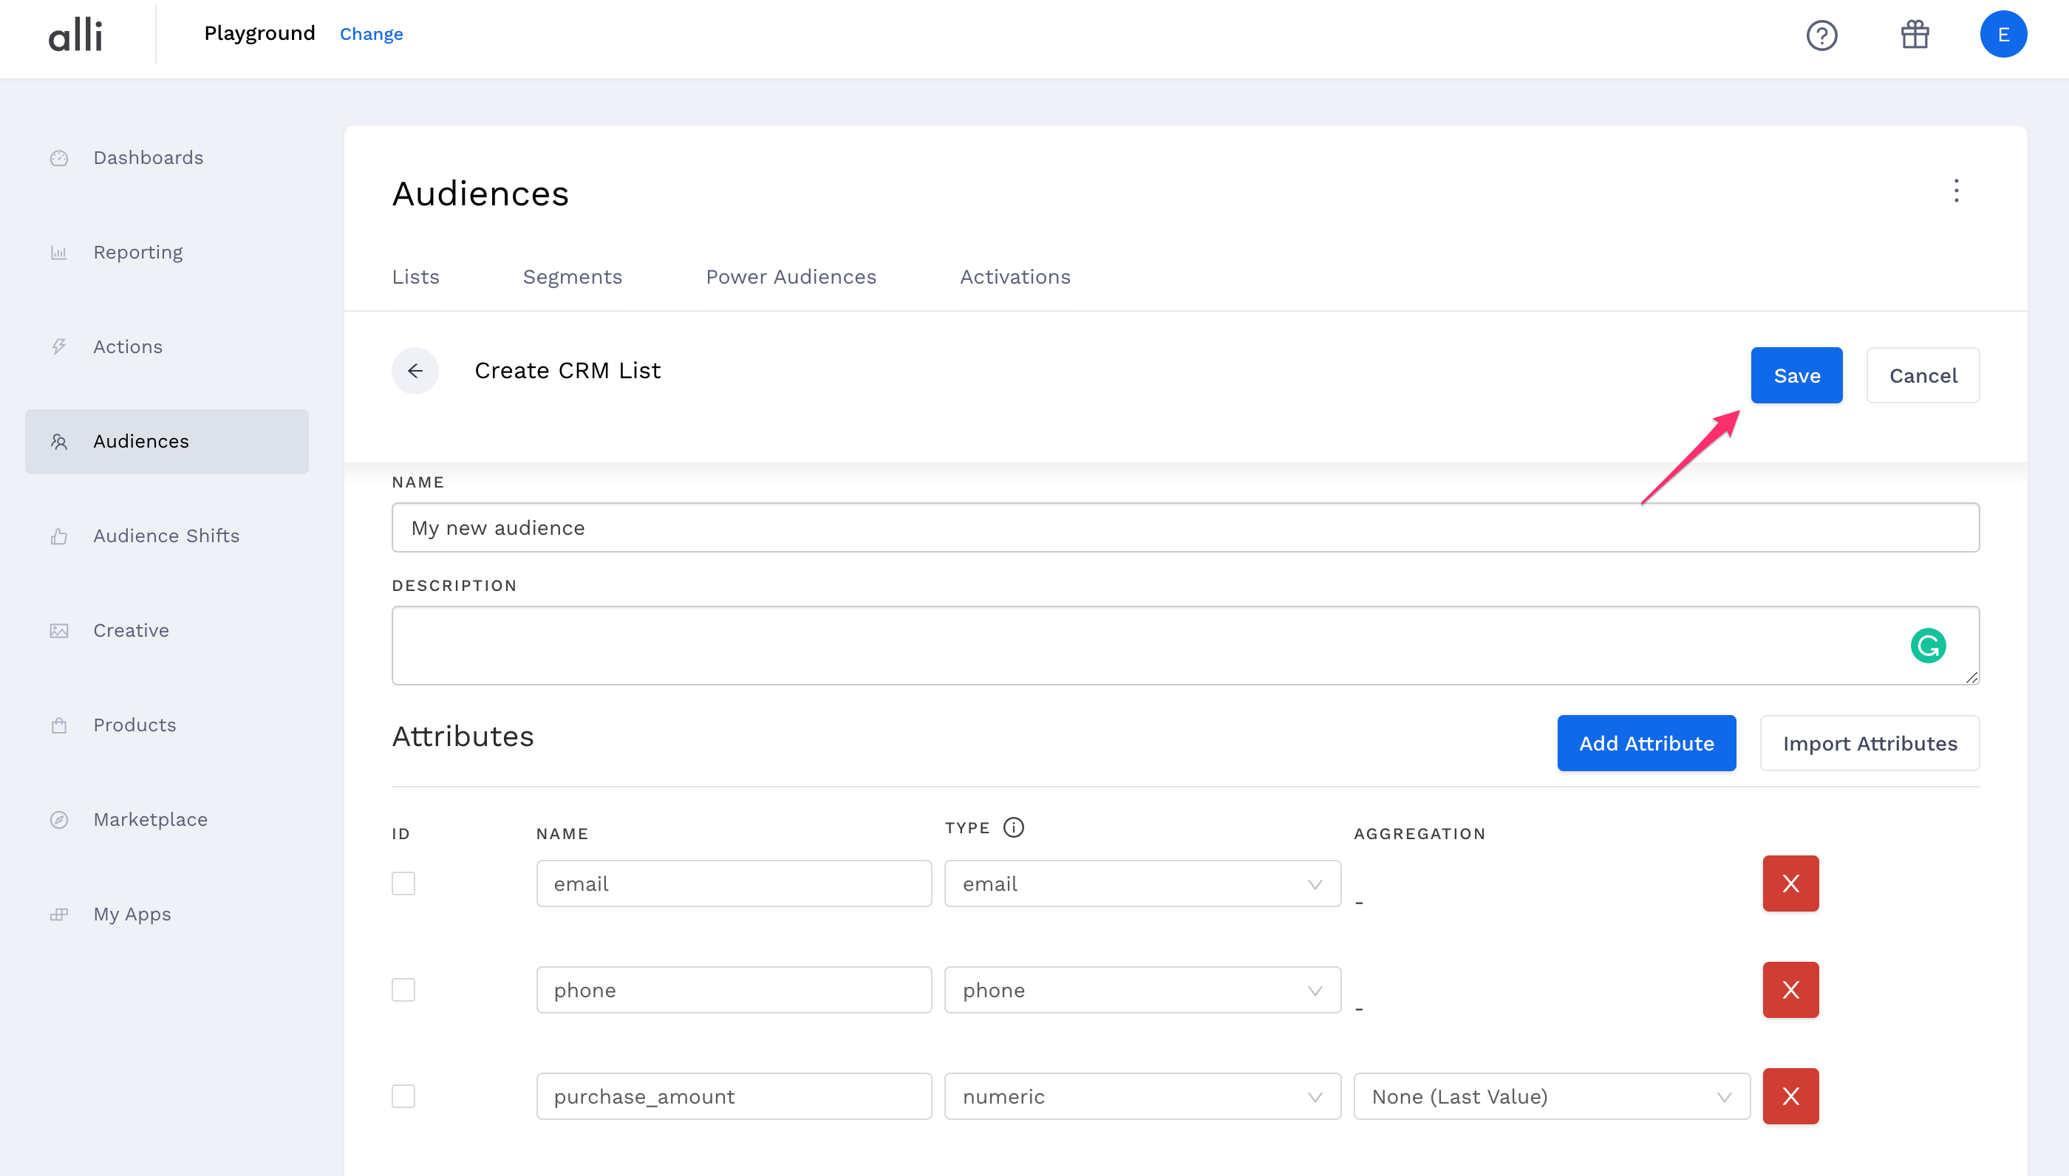Viewport: 2069px width, 1176px height.
Task: Click the Add Attribute button
Action: coord(1646,742)
